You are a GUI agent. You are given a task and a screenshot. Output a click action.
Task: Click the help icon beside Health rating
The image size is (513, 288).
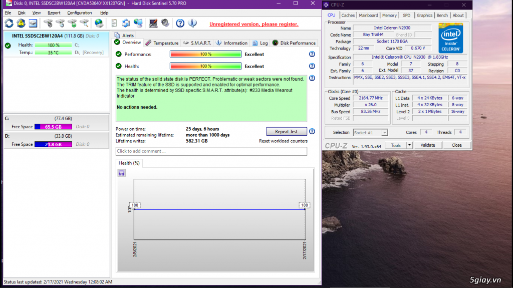click(x=312, y=66)
